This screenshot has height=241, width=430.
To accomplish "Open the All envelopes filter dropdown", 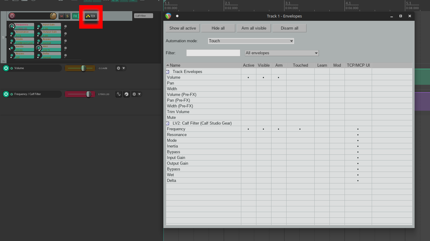I will [282, 53].
